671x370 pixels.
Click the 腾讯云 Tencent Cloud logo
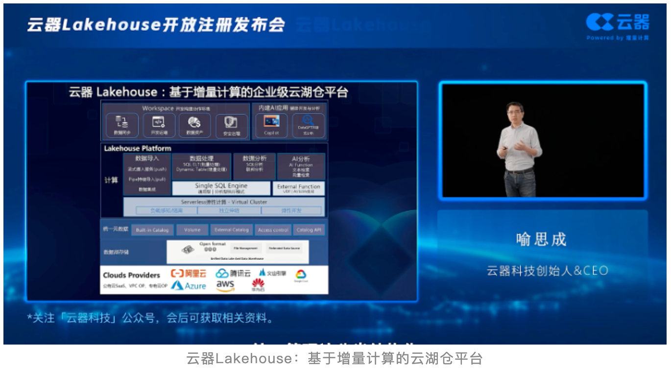coord(233,273)
